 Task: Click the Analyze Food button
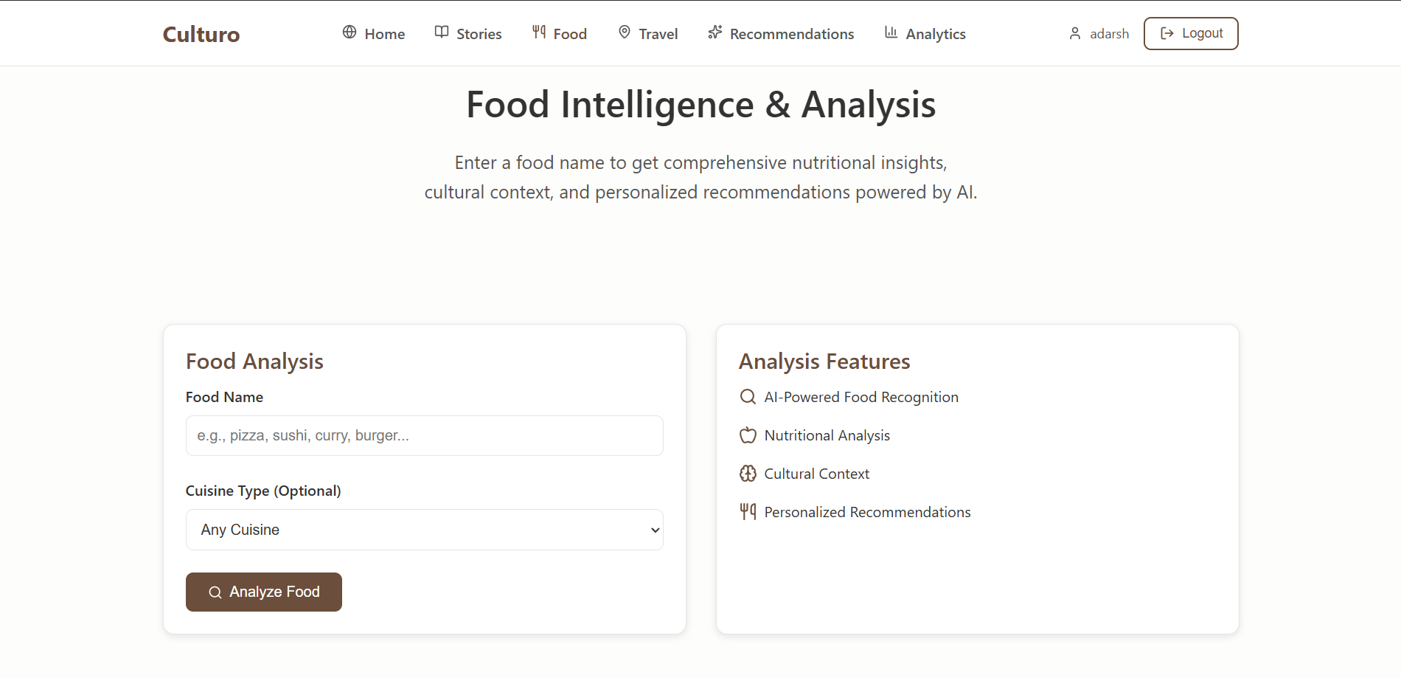click(x=264, y=592)
